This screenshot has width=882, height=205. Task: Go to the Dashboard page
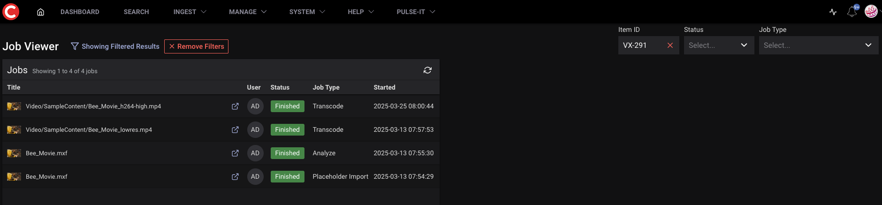(x=80, y=12)
